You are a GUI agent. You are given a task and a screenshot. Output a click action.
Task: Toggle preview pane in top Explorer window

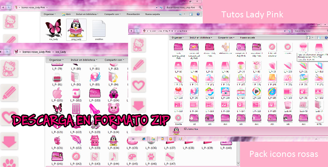191,14
